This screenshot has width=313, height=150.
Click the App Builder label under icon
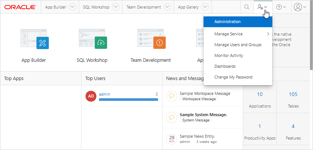[x=34, y=60]
